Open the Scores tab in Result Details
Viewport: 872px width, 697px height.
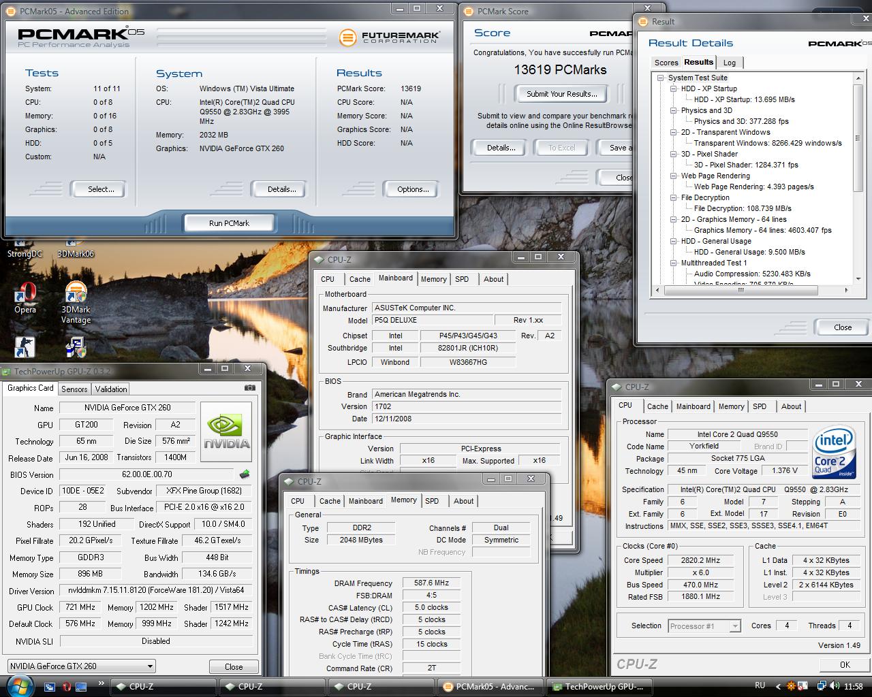pos(666,63)
